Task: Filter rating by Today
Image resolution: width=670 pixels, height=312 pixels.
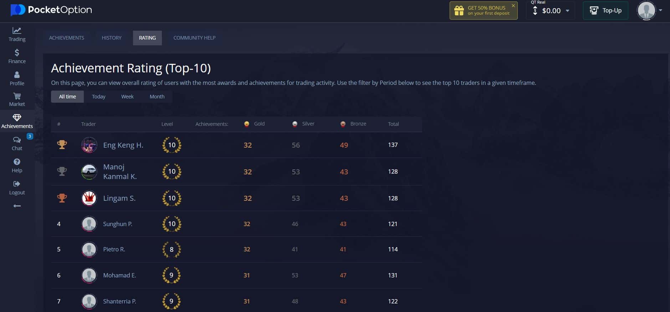Action: click(98, 97)
